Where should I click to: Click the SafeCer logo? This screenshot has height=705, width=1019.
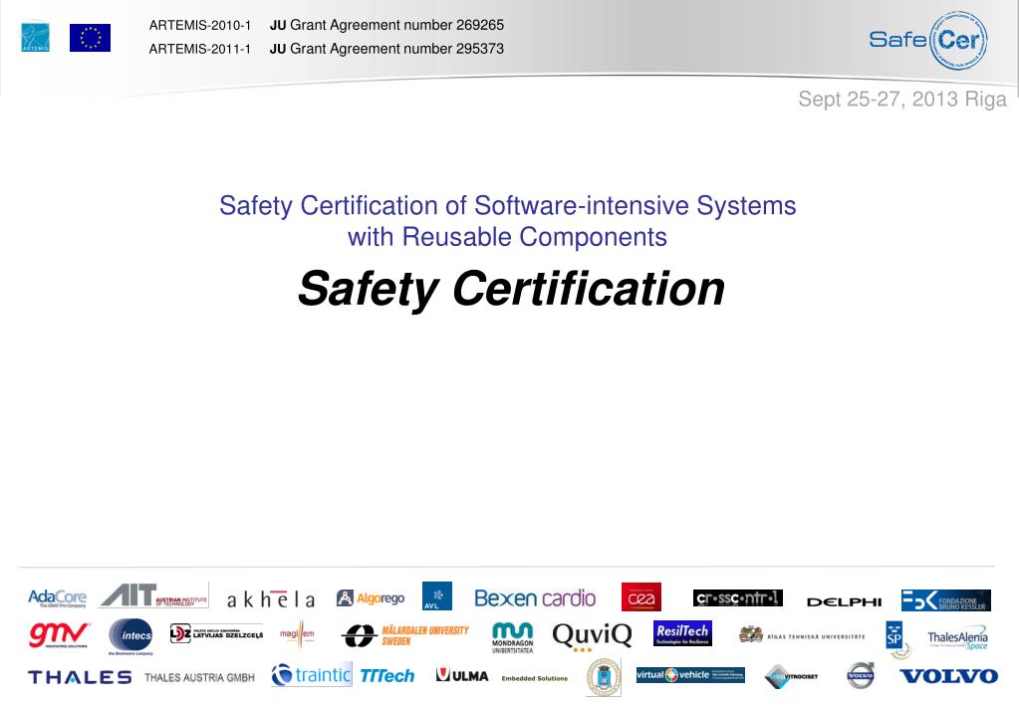click(928, 40)
